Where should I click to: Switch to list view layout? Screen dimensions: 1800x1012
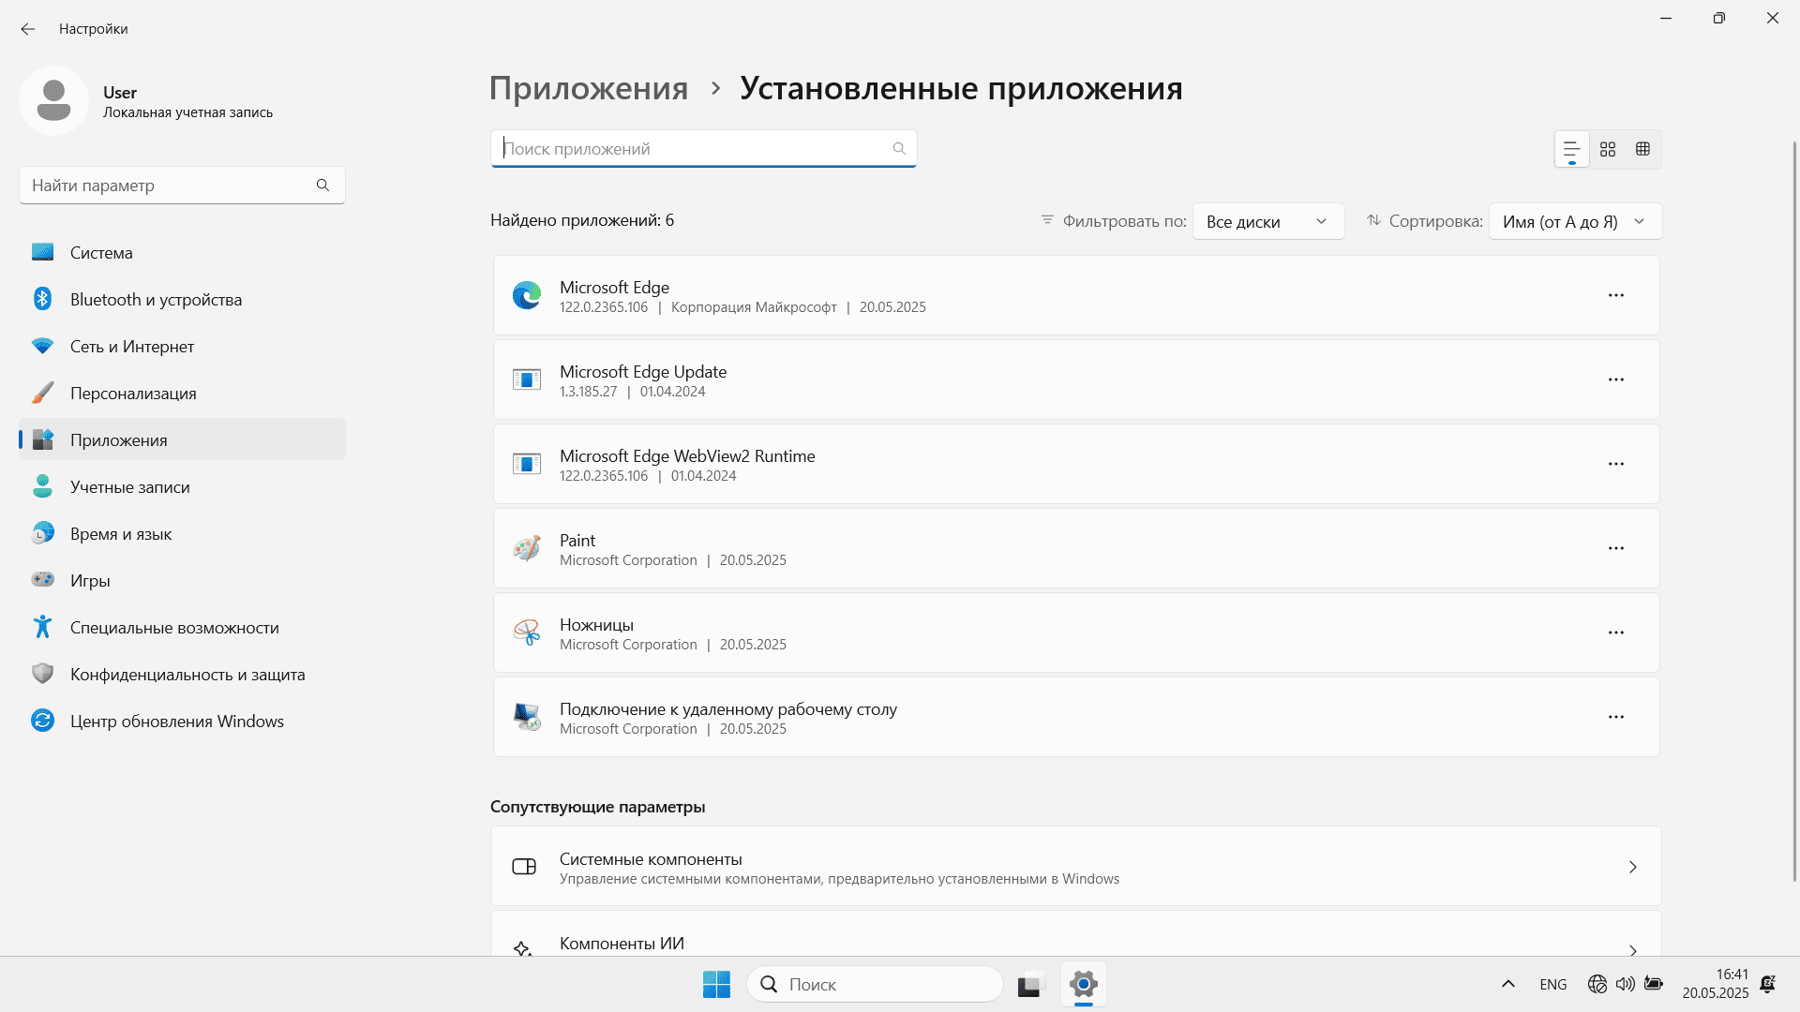pyautogui.click(x=1572, y=149)
